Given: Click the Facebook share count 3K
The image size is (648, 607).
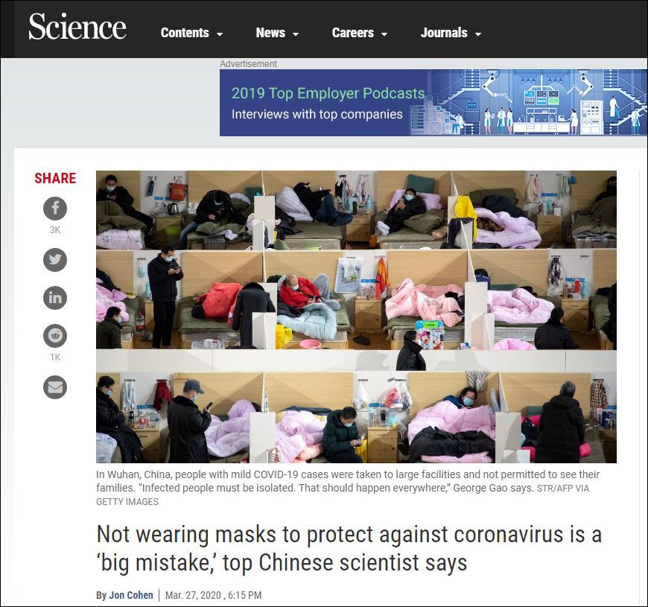Looking at the screenshot, I should (x=55, y=230).
